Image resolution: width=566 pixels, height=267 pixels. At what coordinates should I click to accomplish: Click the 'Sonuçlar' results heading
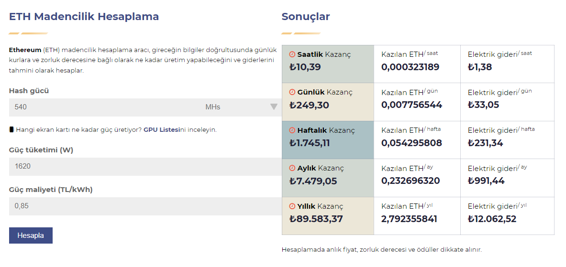click(x=306, y=17)
